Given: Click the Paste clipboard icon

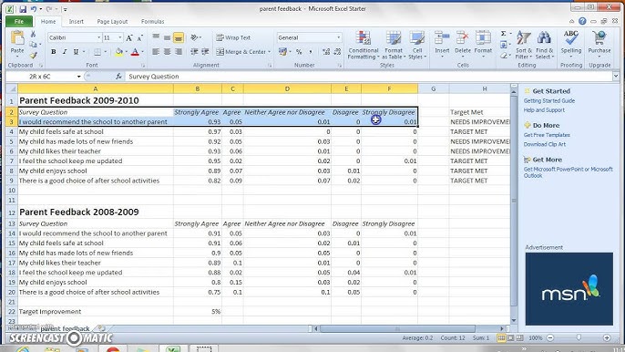Looking at the screenshot, I should click(x=17, y=38).
